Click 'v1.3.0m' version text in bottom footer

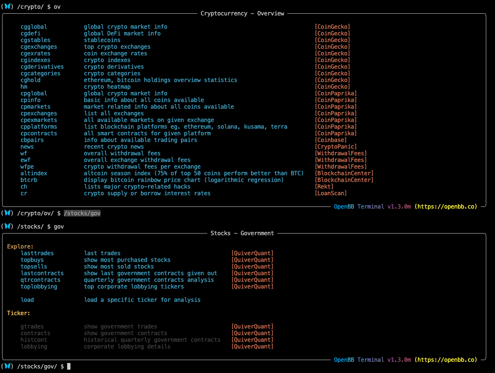click(x=399, y=360)
